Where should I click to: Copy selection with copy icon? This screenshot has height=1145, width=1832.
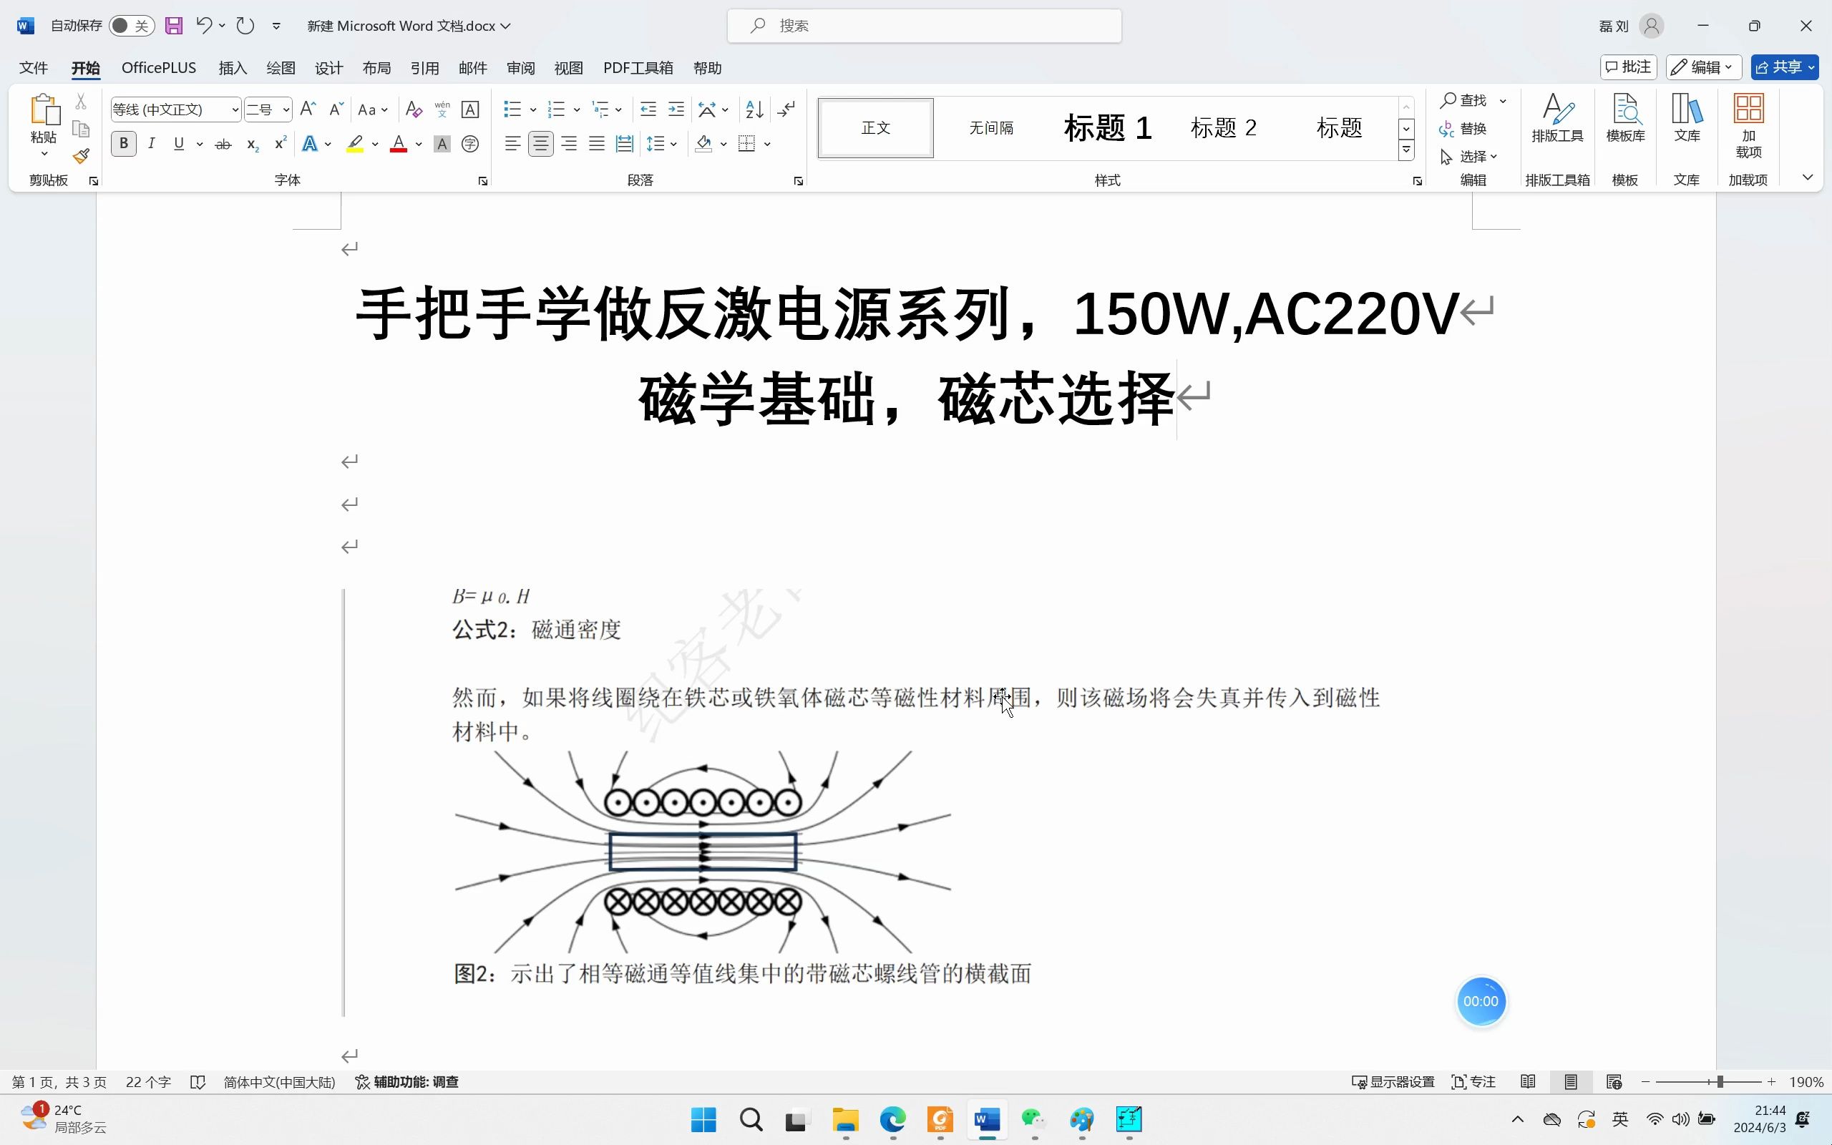point(81,129)
